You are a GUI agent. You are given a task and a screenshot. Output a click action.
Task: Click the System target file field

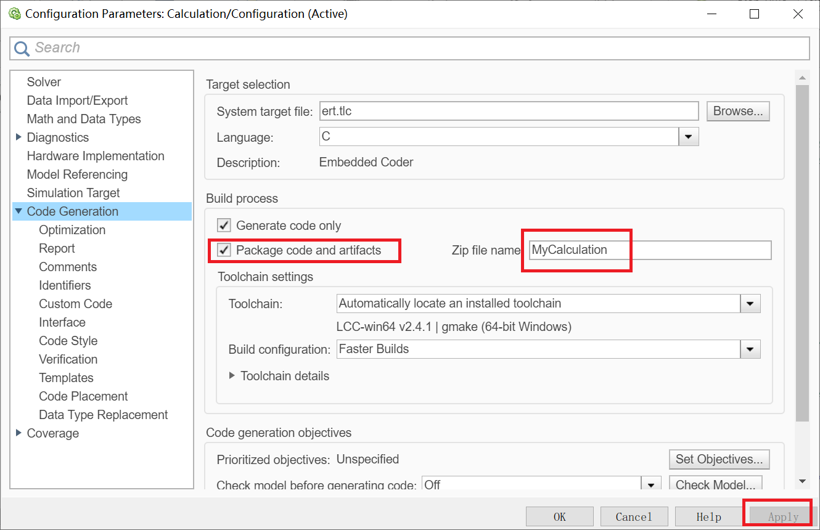[509, 111]
